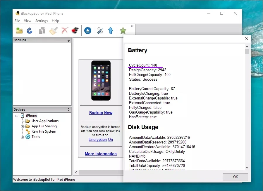The image size is (263, 191).
Task: Click the restore to device phone icon
Action: pyautogui.click(x=75, y=31)
